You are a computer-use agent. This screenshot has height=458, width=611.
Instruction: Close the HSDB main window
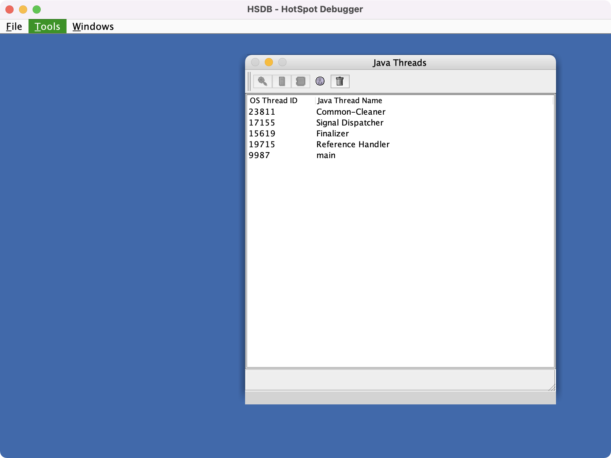[x=10, y=9]
